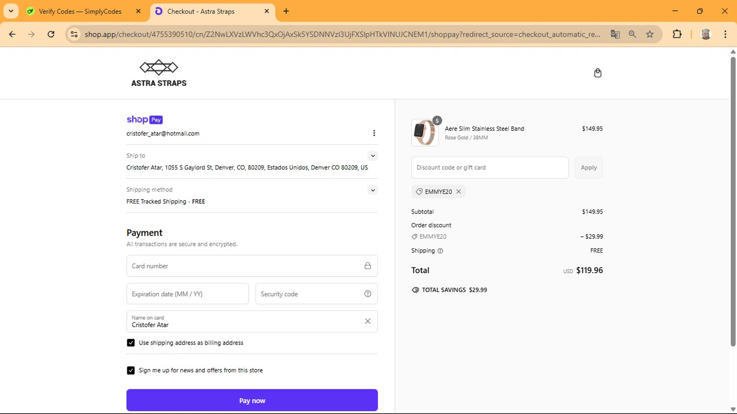Viewport: 737px width, 414px height.
Task: Click the browser address bar URL
Action: [342, 34]
